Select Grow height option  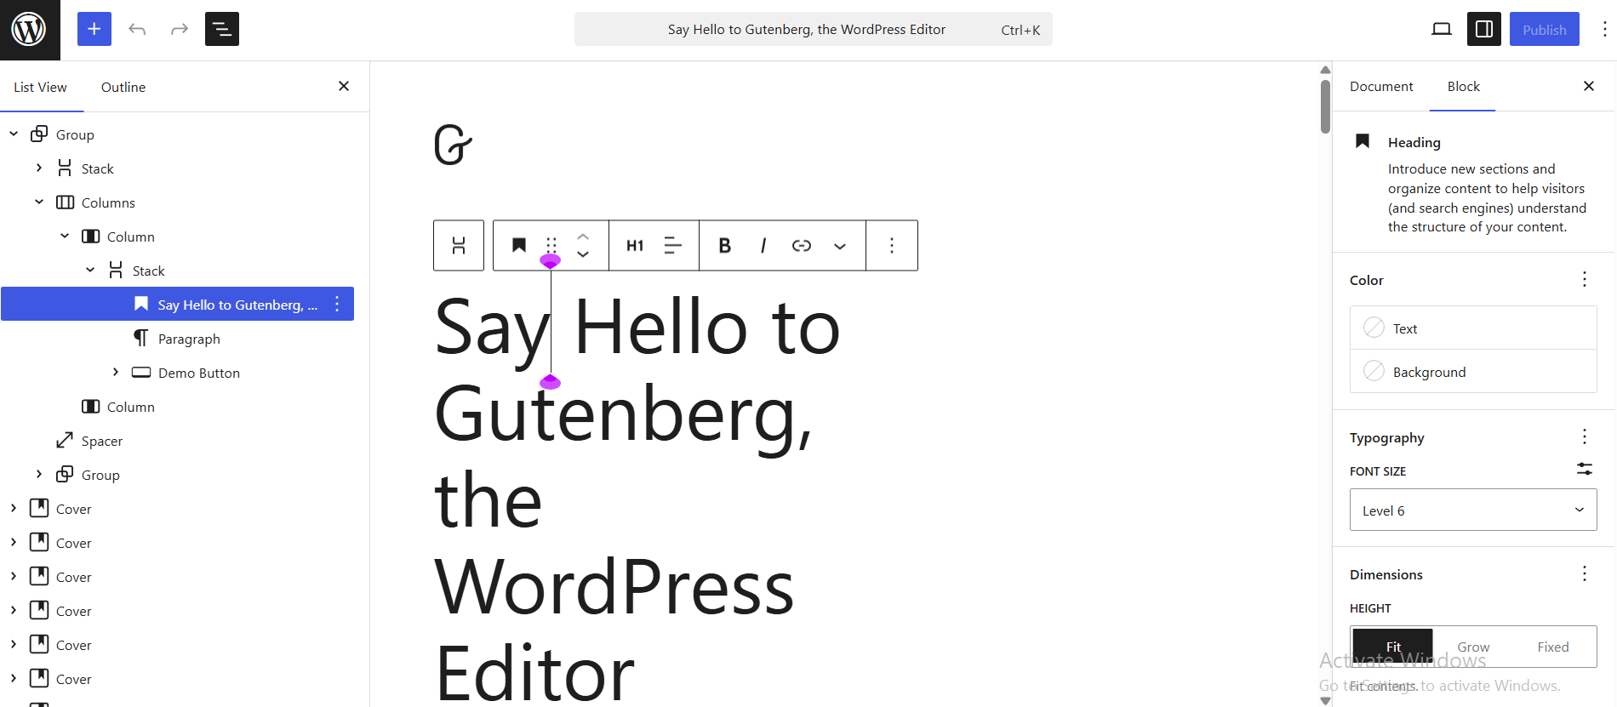(1473, 647)
